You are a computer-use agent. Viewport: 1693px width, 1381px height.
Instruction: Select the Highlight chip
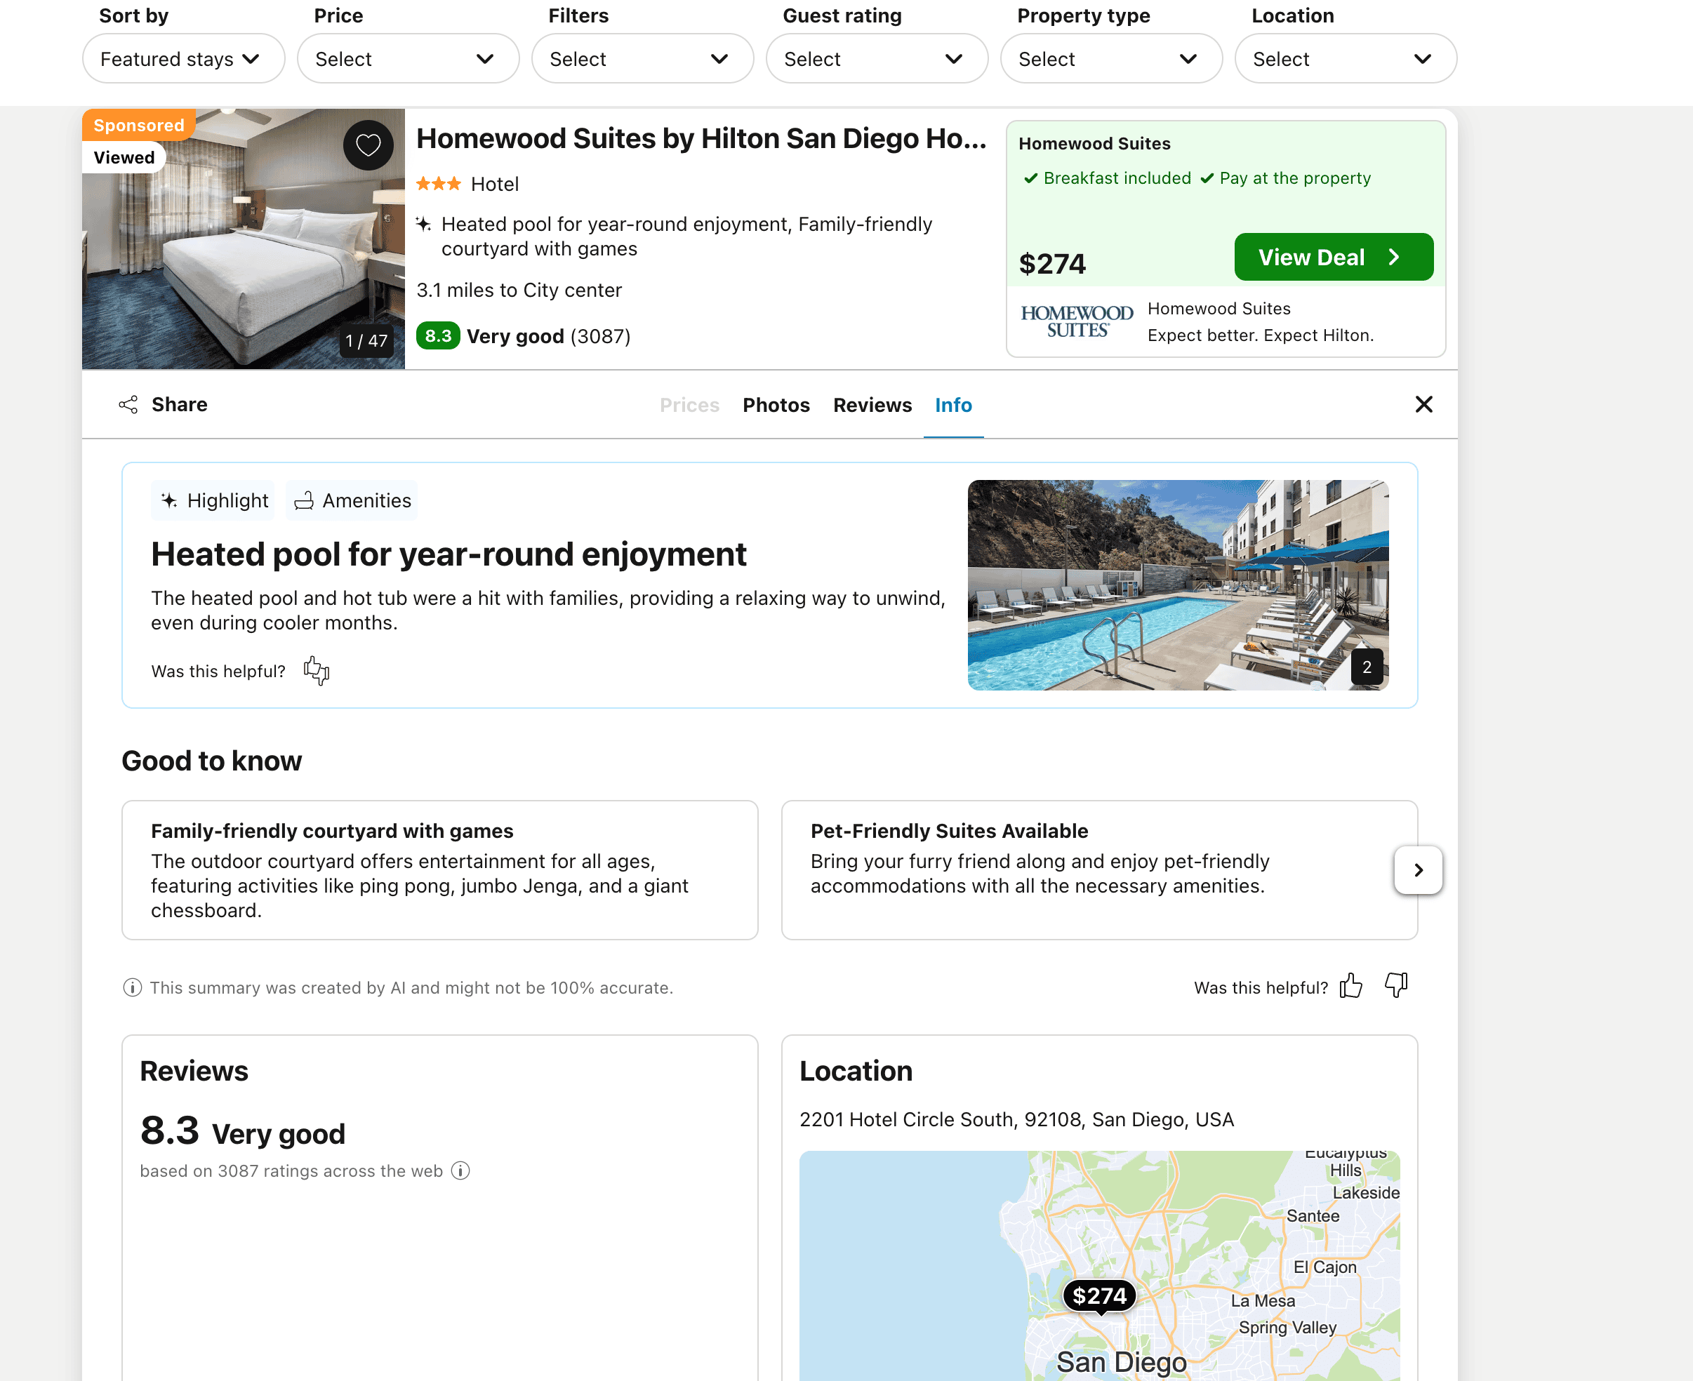[213, 500]
